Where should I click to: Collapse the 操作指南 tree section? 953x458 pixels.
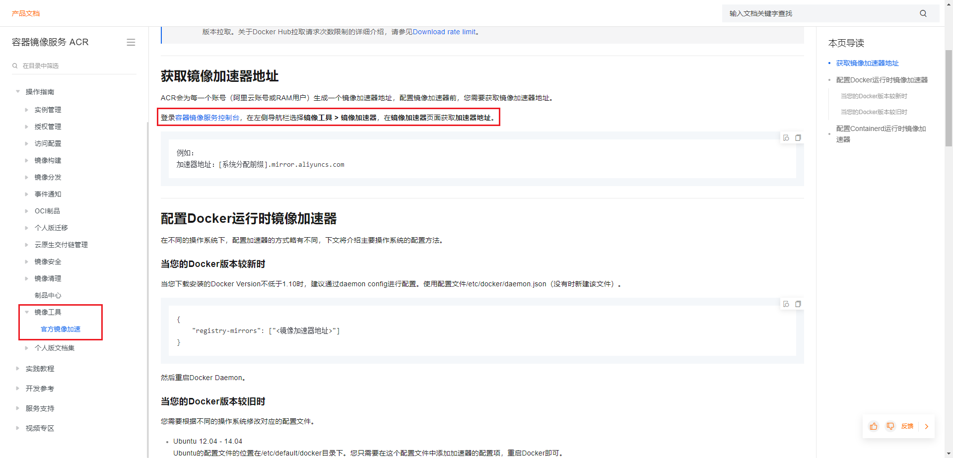click(x=18, y=92)
